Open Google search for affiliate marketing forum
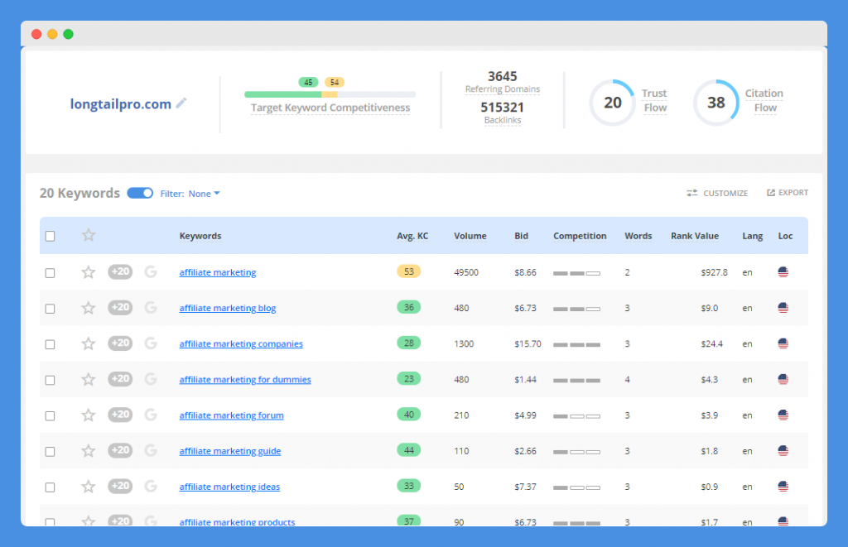This screenshot has width=848, height=547. coord(151,414)
